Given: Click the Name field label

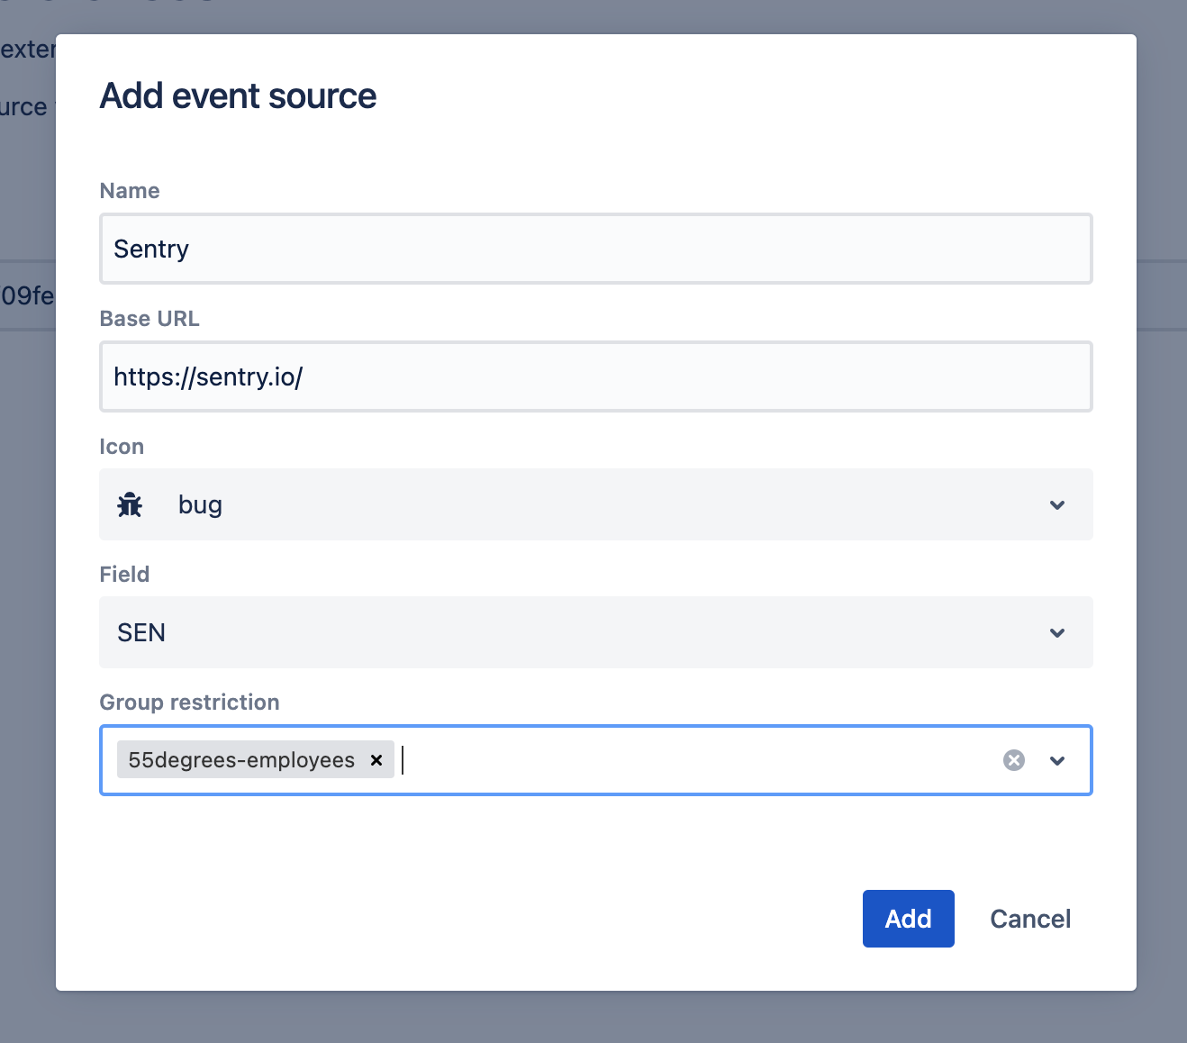Looking at the screenshot, I should pos(130,191).
